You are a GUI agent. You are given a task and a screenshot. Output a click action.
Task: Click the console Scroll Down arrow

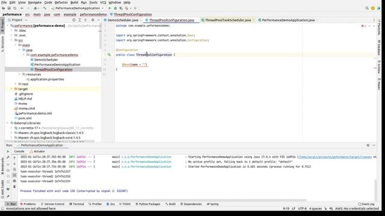14,164
